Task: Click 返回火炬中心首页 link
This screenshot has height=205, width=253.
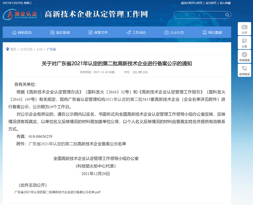Action: [x=191, y=3]
